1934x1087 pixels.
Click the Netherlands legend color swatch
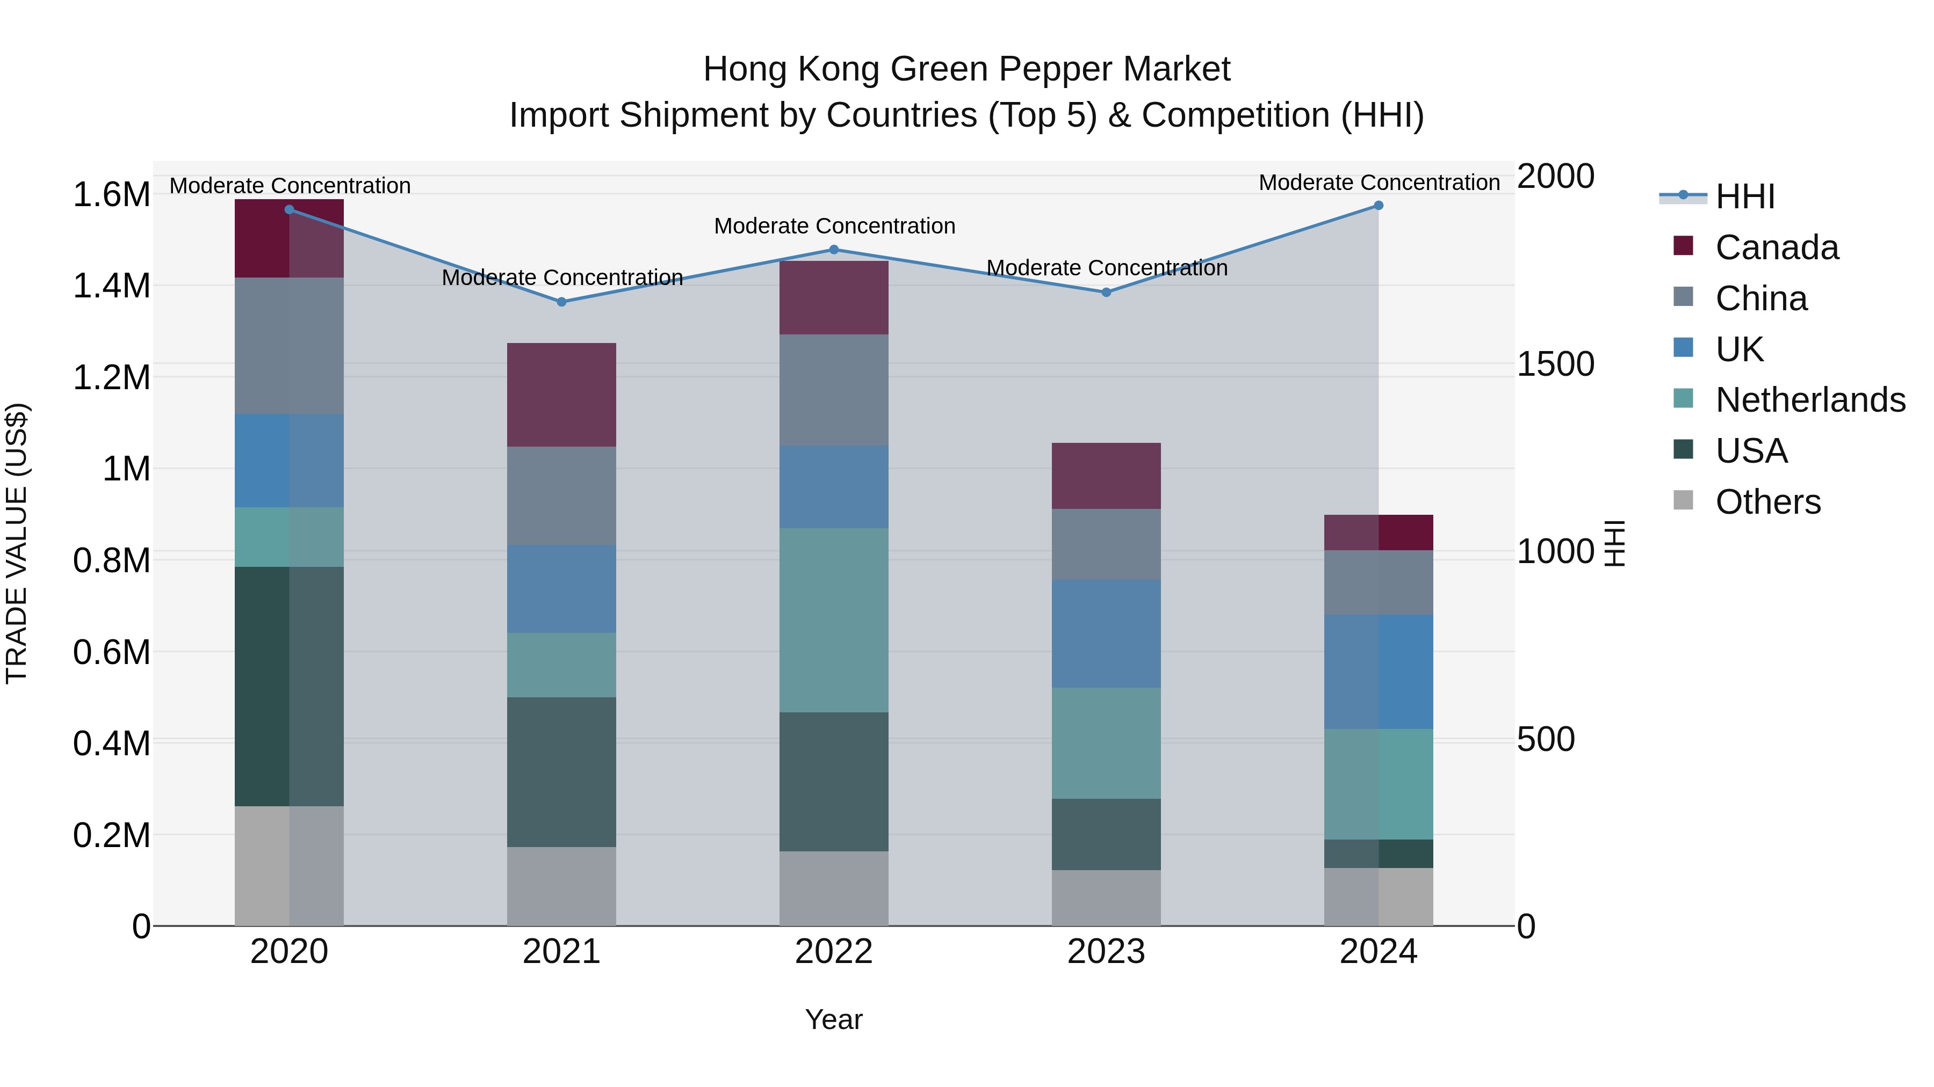1683,398
